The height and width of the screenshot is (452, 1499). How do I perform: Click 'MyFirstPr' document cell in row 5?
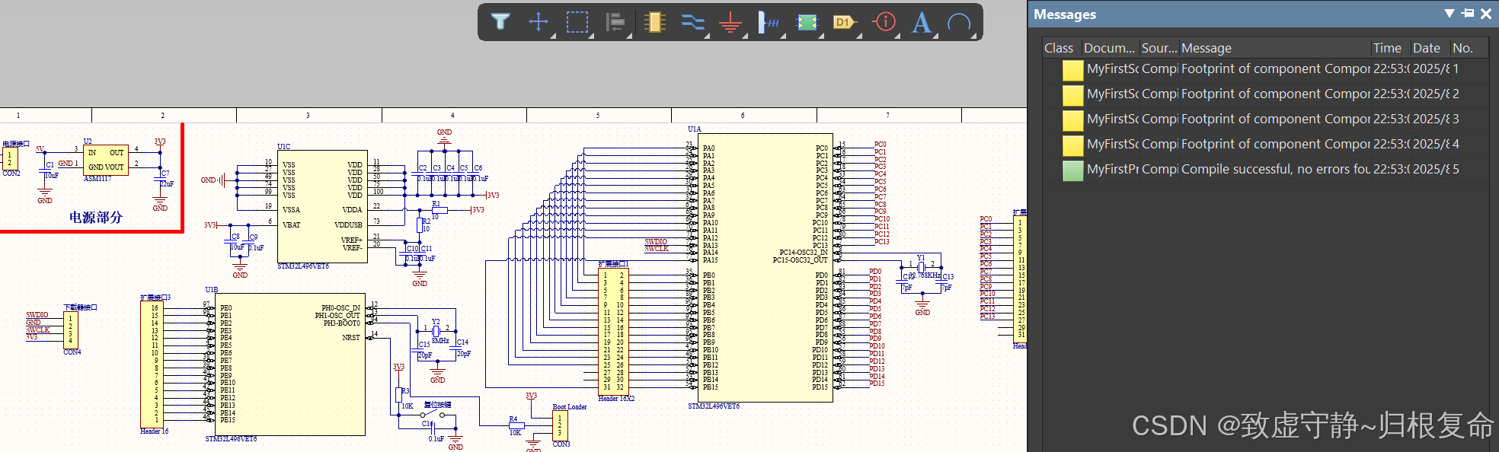click(x=1112, y=169)
